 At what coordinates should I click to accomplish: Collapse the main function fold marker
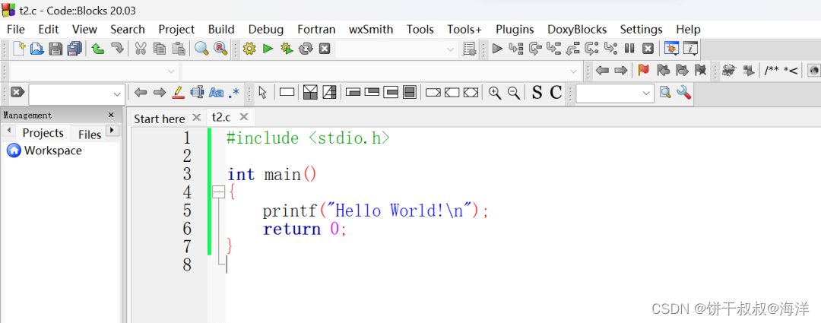[219, 193]
